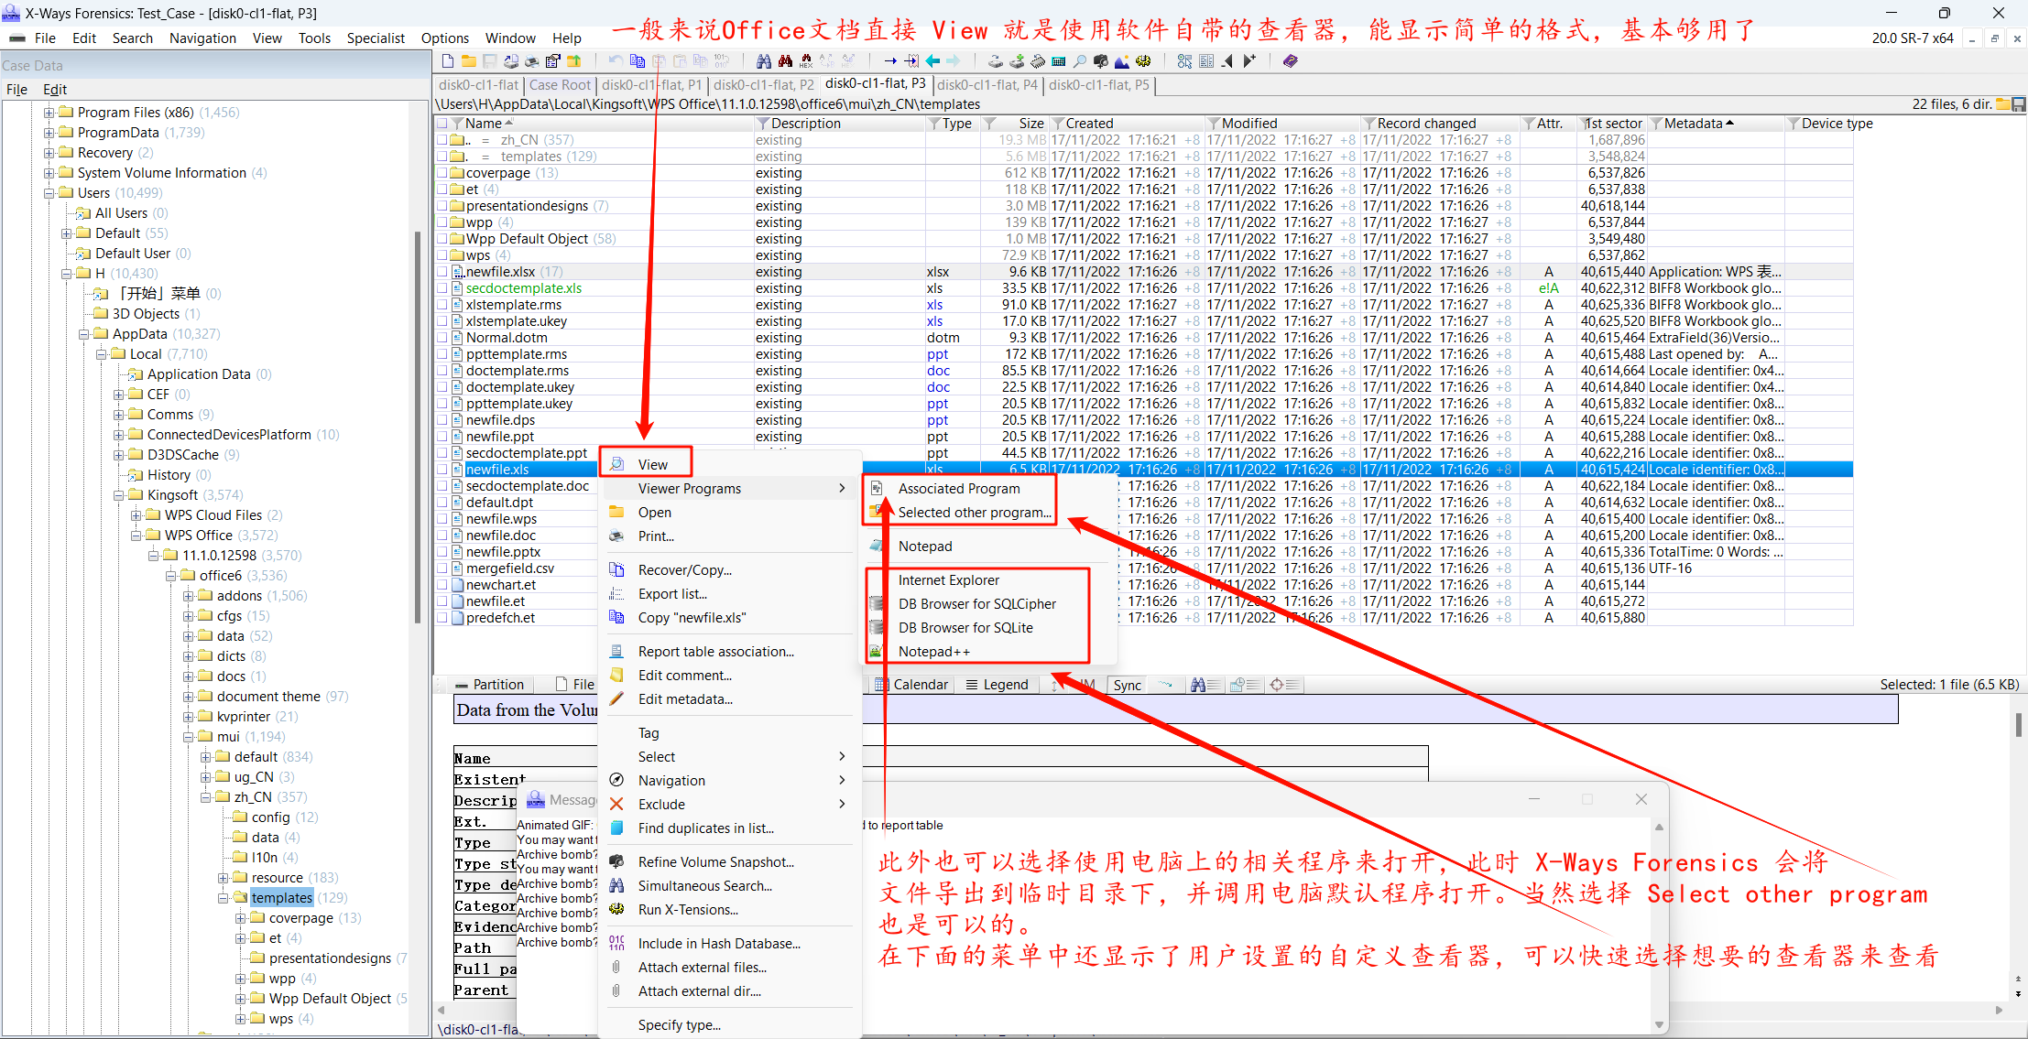Open the Specialist menu
2028x1039 pixels.
(376, 38)
